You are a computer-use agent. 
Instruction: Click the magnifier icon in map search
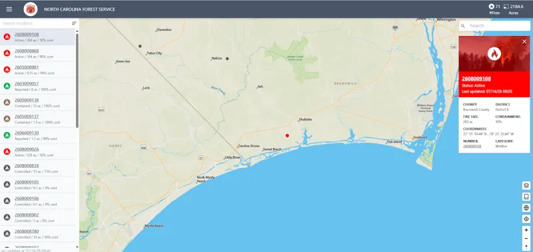(463, 26)
